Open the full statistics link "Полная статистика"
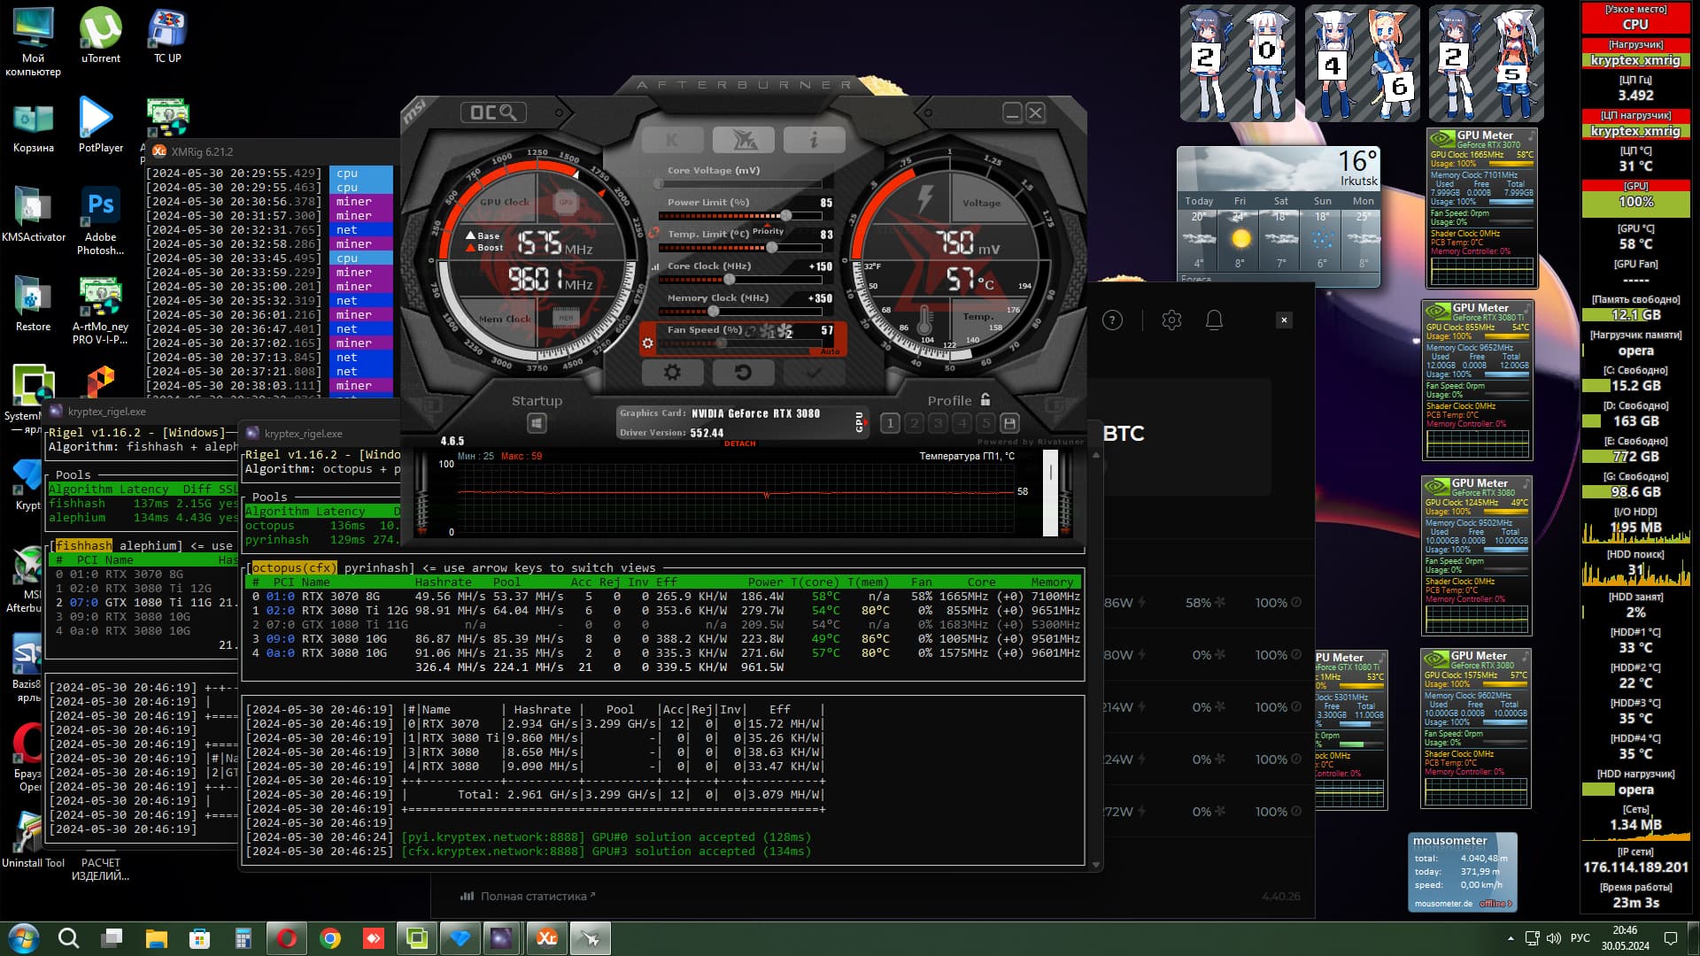The height and width of the screenshot is (956, 1700). 532,897
